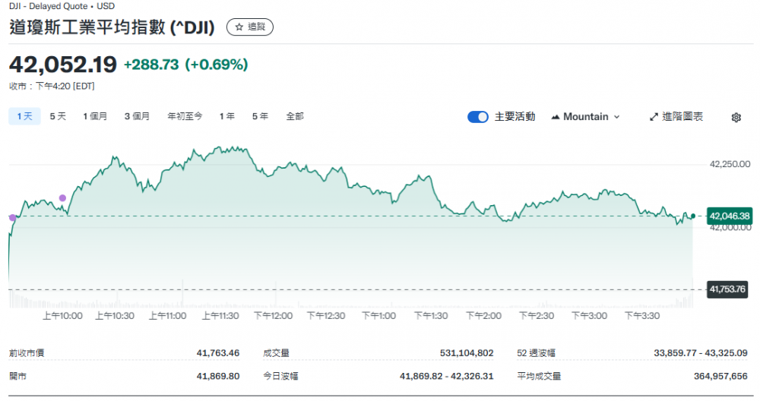Click the green 42,046.38 price label
Screen dimensions: 760x401
point(729,216)
